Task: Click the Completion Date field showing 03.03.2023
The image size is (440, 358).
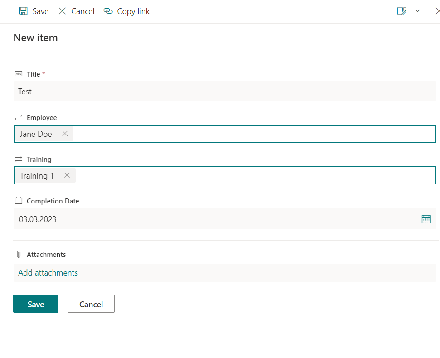Action: pyautogui.click(x=225, y=219)
